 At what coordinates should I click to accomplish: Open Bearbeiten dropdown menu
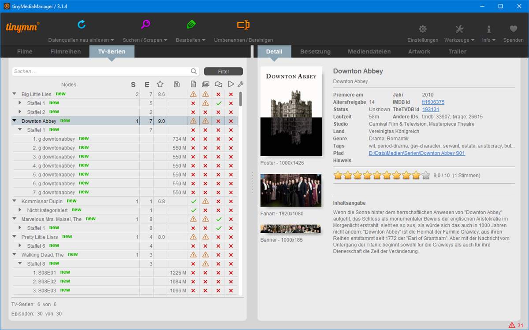tap(191, 40)
